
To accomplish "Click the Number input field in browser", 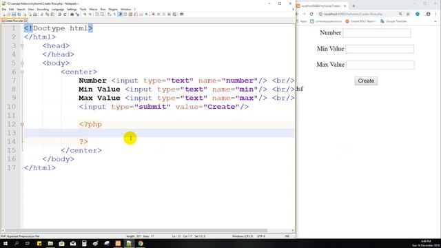I will click(377, 33).
